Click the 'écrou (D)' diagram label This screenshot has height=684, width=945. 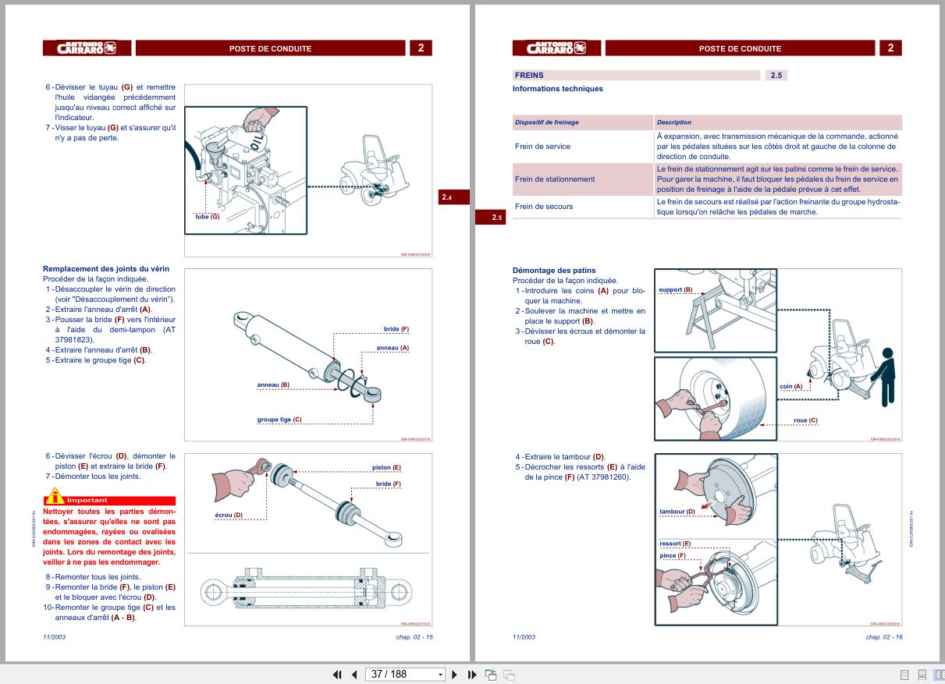[229, 516]
